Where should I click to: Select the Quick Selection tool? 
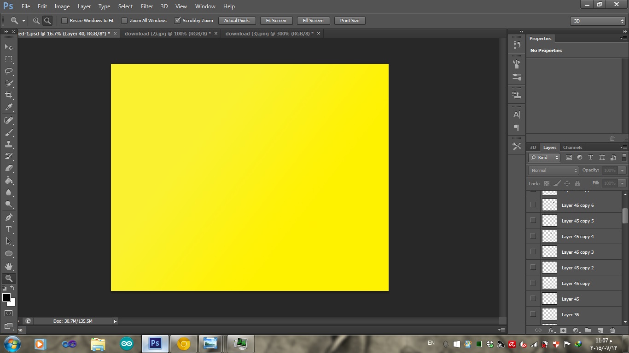[9, 83]
